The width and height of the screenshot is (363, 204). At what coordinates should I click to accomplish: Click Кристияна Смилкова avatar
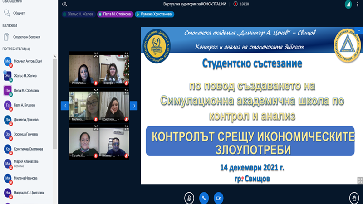(8, 149)
